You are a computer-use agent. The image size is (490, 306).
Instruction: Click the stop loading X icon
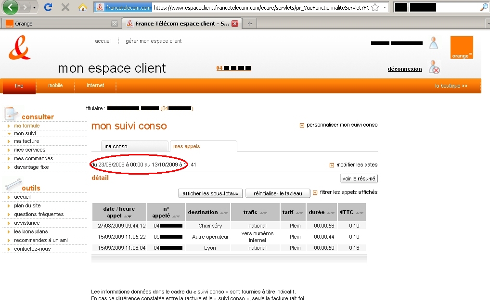pyautogui.click(x=65, y=7)
